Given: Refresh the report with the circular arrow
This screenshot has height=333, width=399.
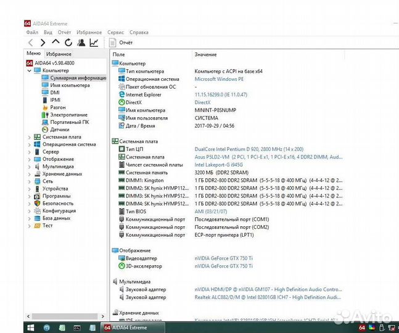Looking at the screenshot, I should [68, 43].
